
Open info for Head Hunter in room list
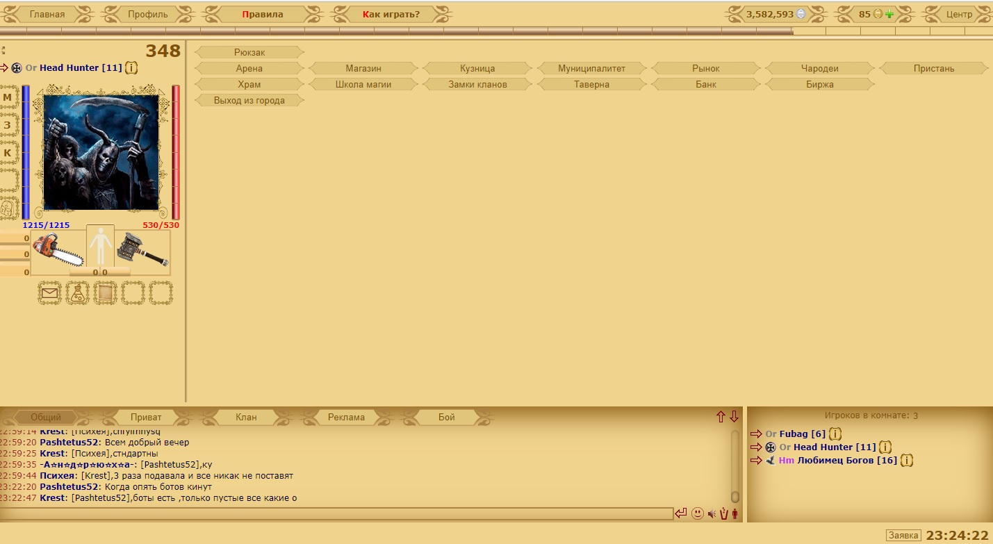885,447
